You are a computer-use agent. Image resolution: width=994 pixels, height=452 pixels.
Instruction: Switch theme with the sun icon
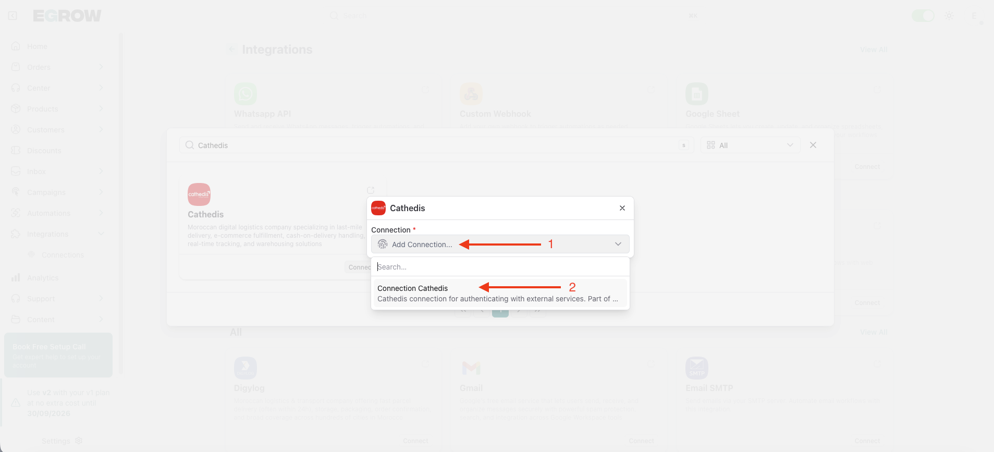click(x=949, y=16)
